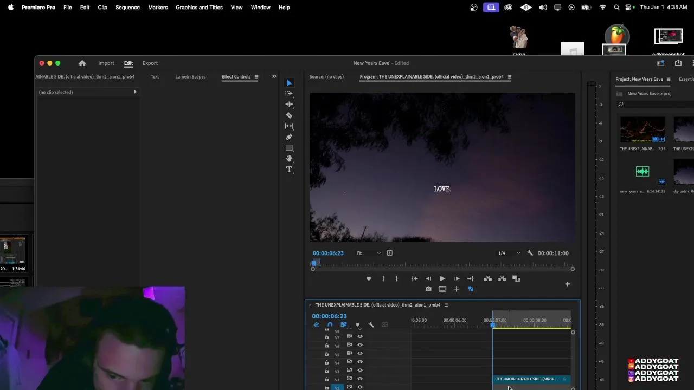Select the Type tool
This screenshot has height=390, width=694.
289,170
